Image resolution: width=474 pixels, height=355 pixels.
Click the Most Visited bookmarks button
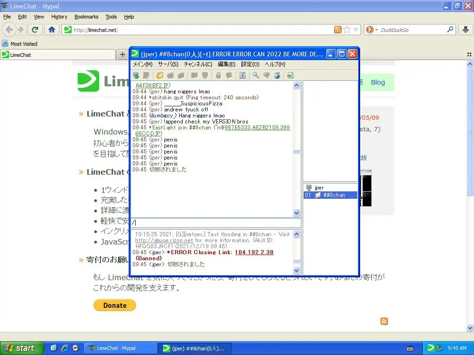click(x=19, y=44)
